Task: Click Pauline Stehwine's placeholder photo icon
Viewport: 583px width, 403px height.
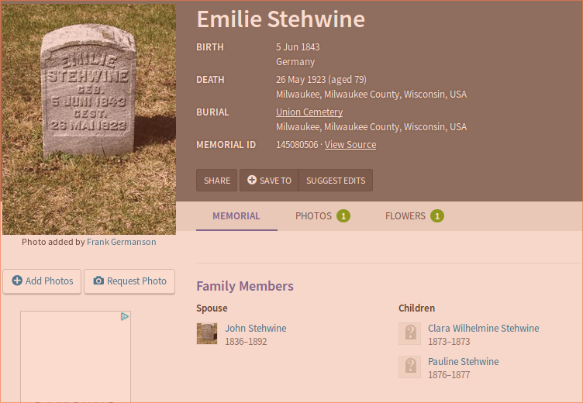Action: (410, 367)
